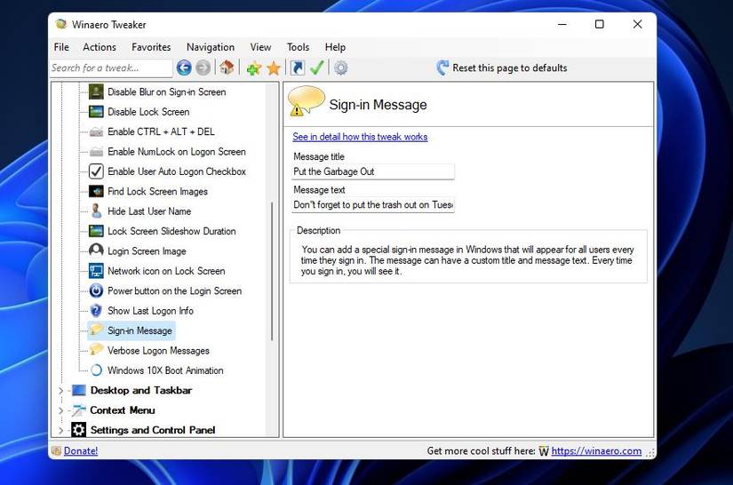Expand the Context Menu category

click(x=60, y=410)
